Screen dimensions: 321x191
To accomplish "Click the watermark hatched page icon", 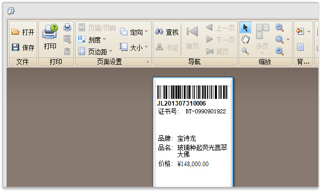I will coord(300,47).
